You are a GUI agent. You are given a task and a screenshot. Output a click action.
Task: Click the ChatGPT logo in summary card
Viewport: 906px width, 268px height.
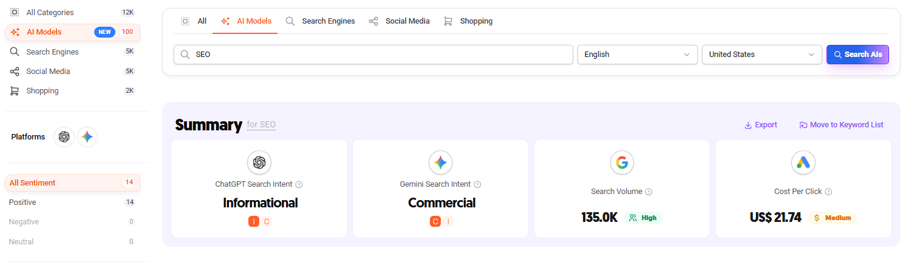click(x=259, y=162)
